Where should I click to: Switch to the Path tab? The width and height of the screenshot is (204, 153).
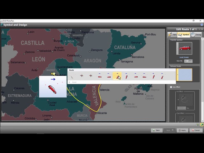[172, 35]
